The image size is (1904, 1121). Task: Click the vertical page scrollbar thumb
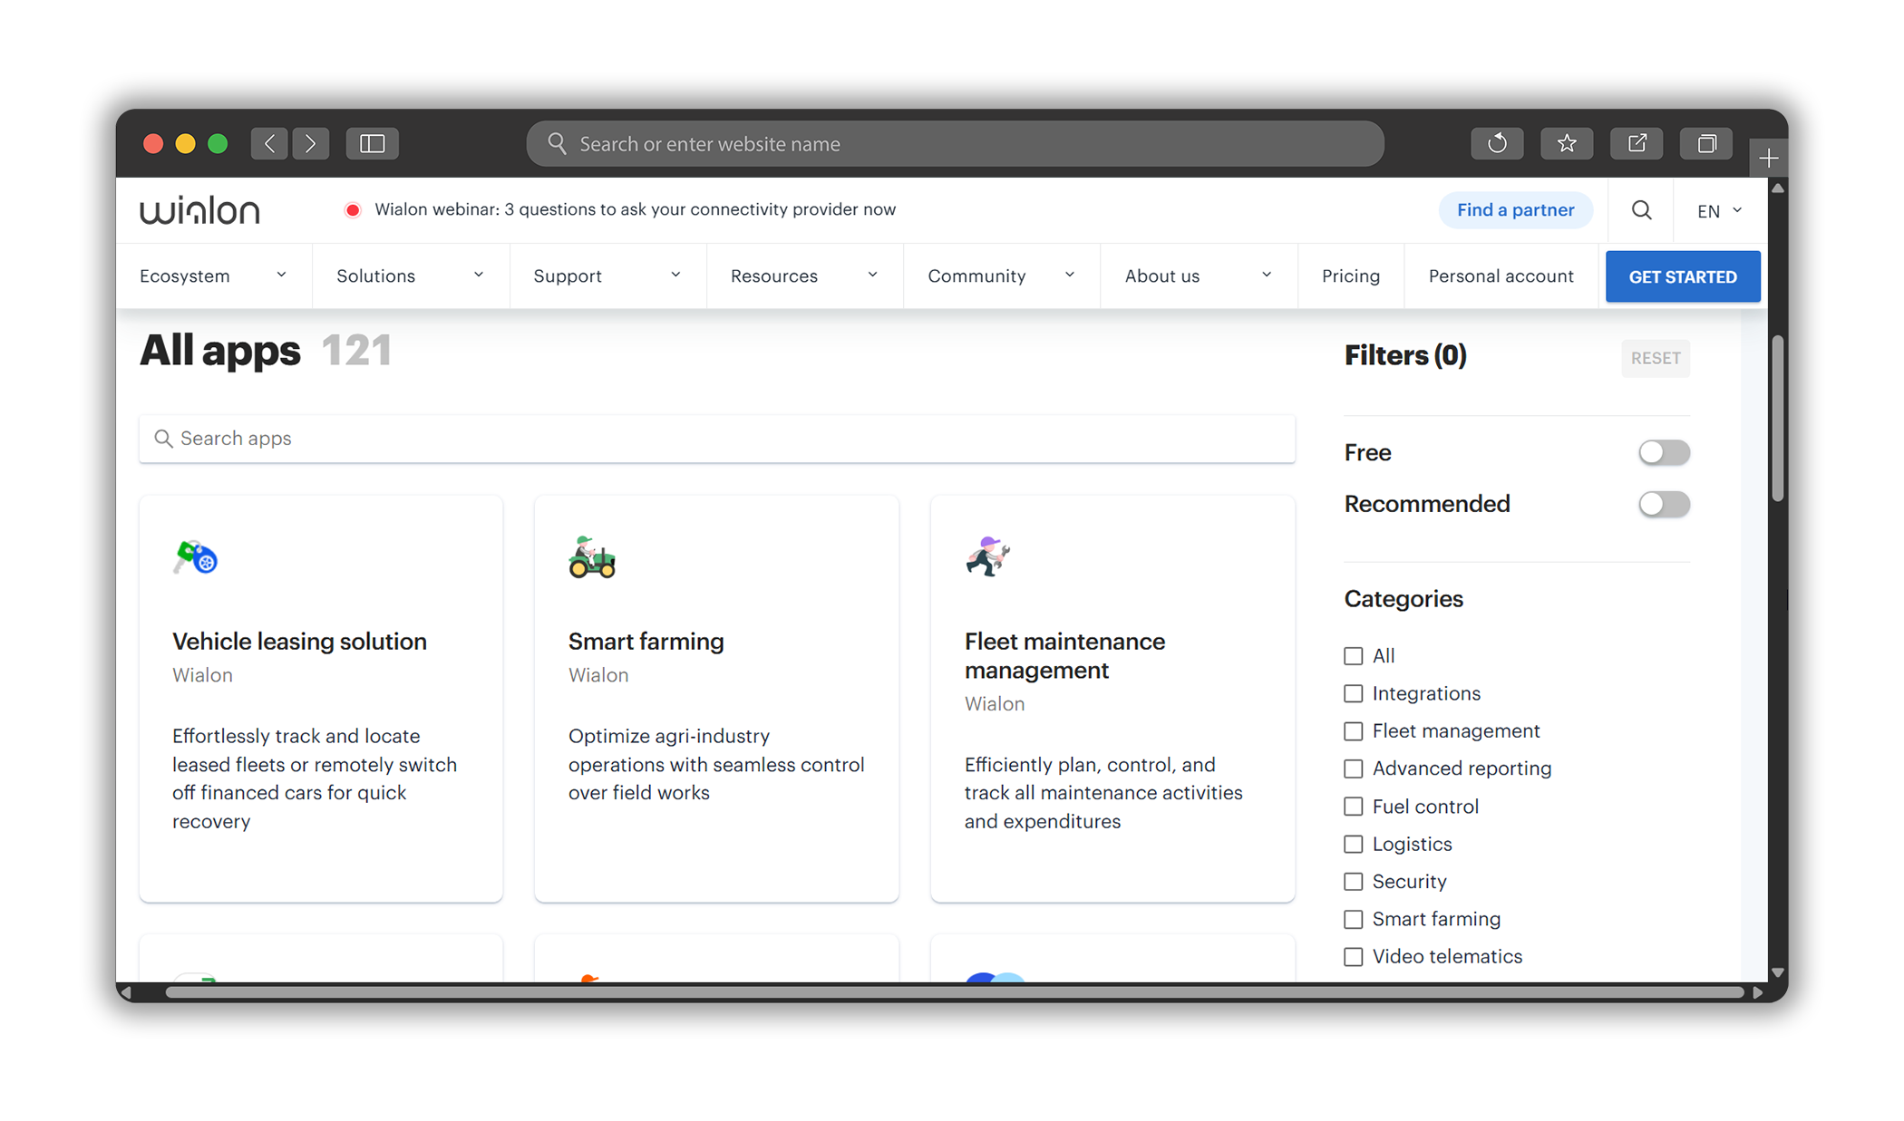1777,419
